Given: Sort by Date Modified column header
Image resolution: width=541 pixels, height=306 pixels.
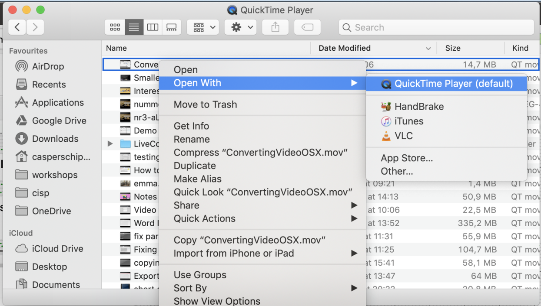Looking at the screenshot, I should 344,48.
